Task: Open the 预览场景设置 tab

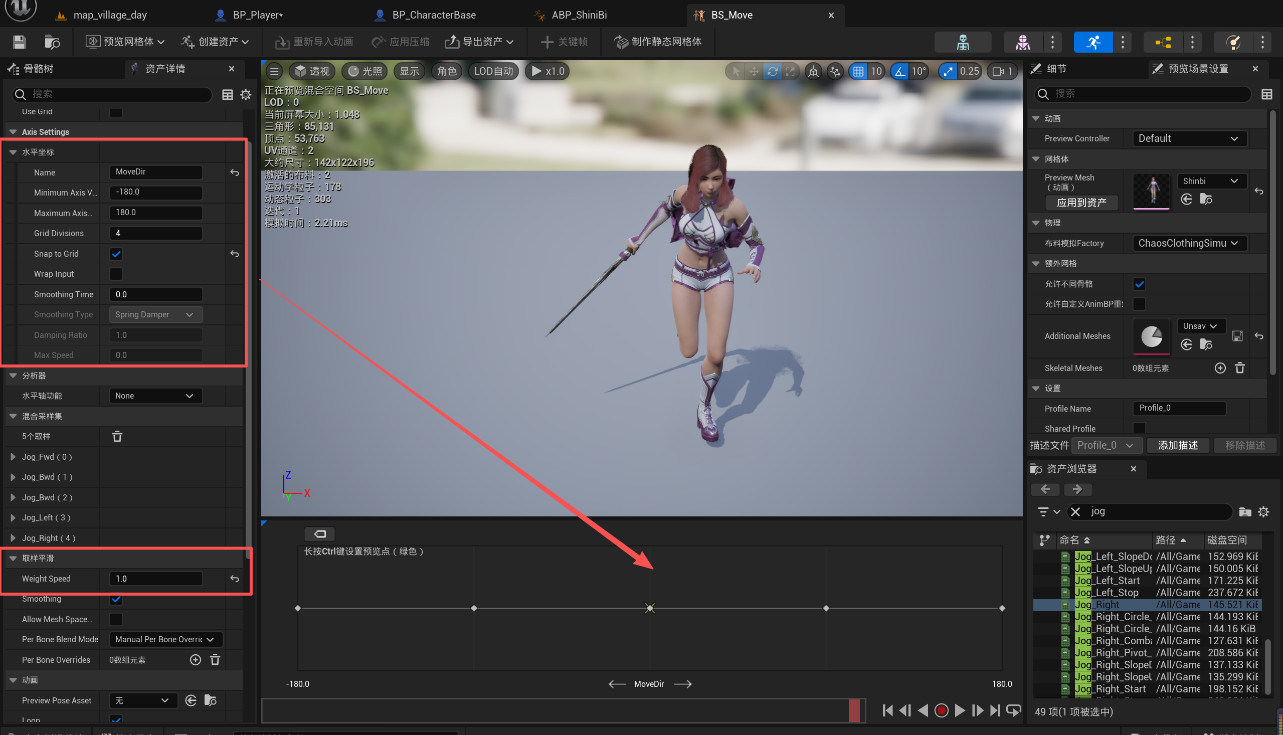Action: pos(1199,69)
